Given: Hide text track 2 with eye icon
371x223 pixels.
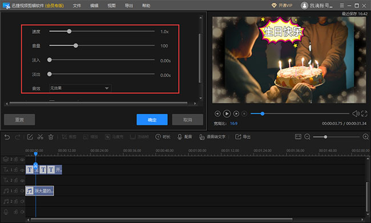Looking at the screenshot, I should coord(22,180).
